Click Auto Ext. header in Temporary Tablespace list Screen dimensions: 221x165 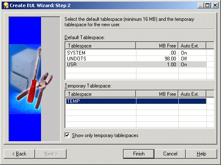click(x=192, y=94)
